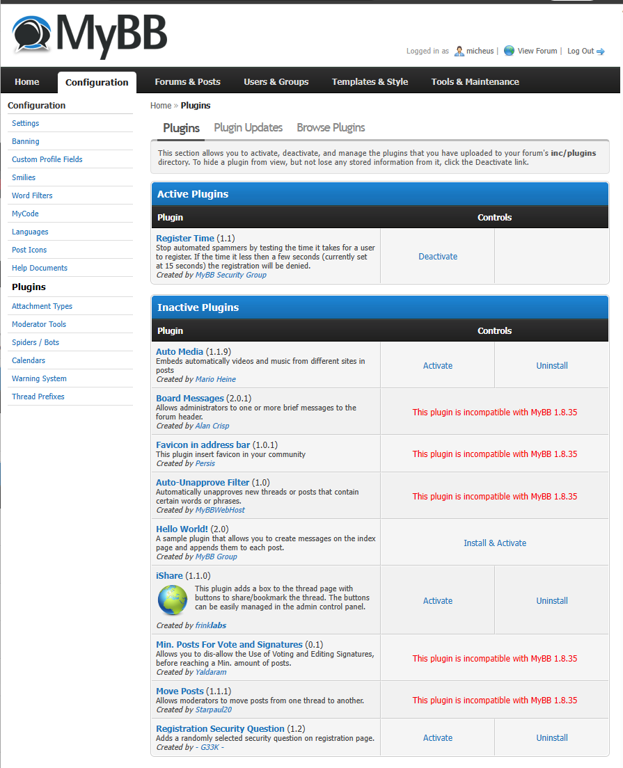The height and width of the screenshot is (768, 623).
Task: Open Smilies in the sidebar
Action: (x=24, y=178)
